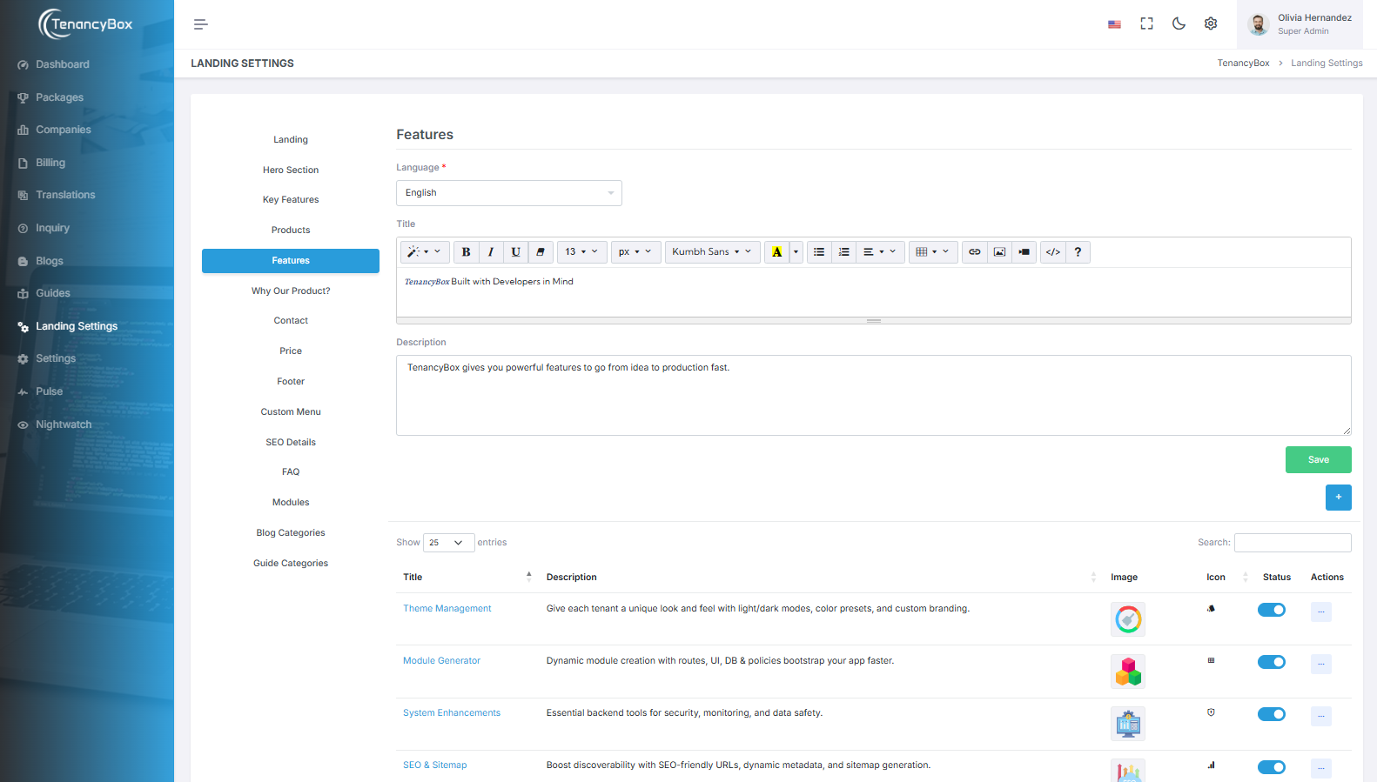Switch the editor to code view
1377x782 pixels.
click(1053, 252)
